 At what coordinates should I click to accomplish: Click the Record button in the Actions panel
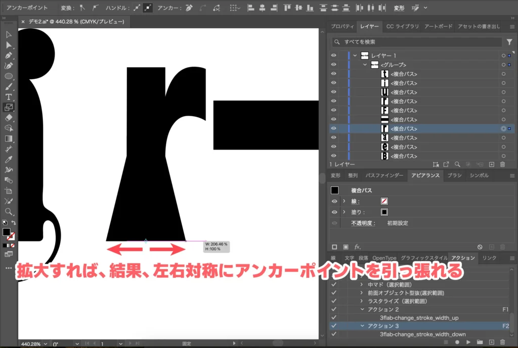(x=457, y=341)
